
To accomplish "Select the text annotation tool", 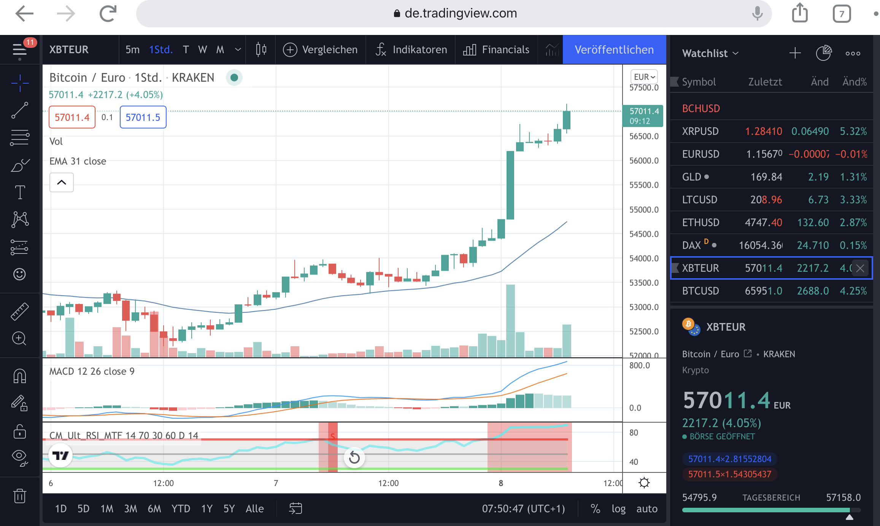I will pyautogui.click(x=20, y=192).
